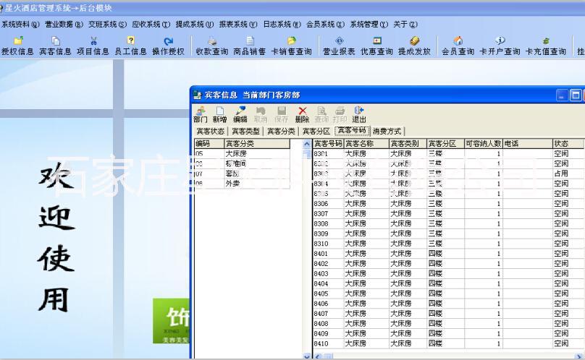Open the 交班系统 menu
The width and height of the screenshot is (585, 360).
pyautogui.click(x=107, y=25)
